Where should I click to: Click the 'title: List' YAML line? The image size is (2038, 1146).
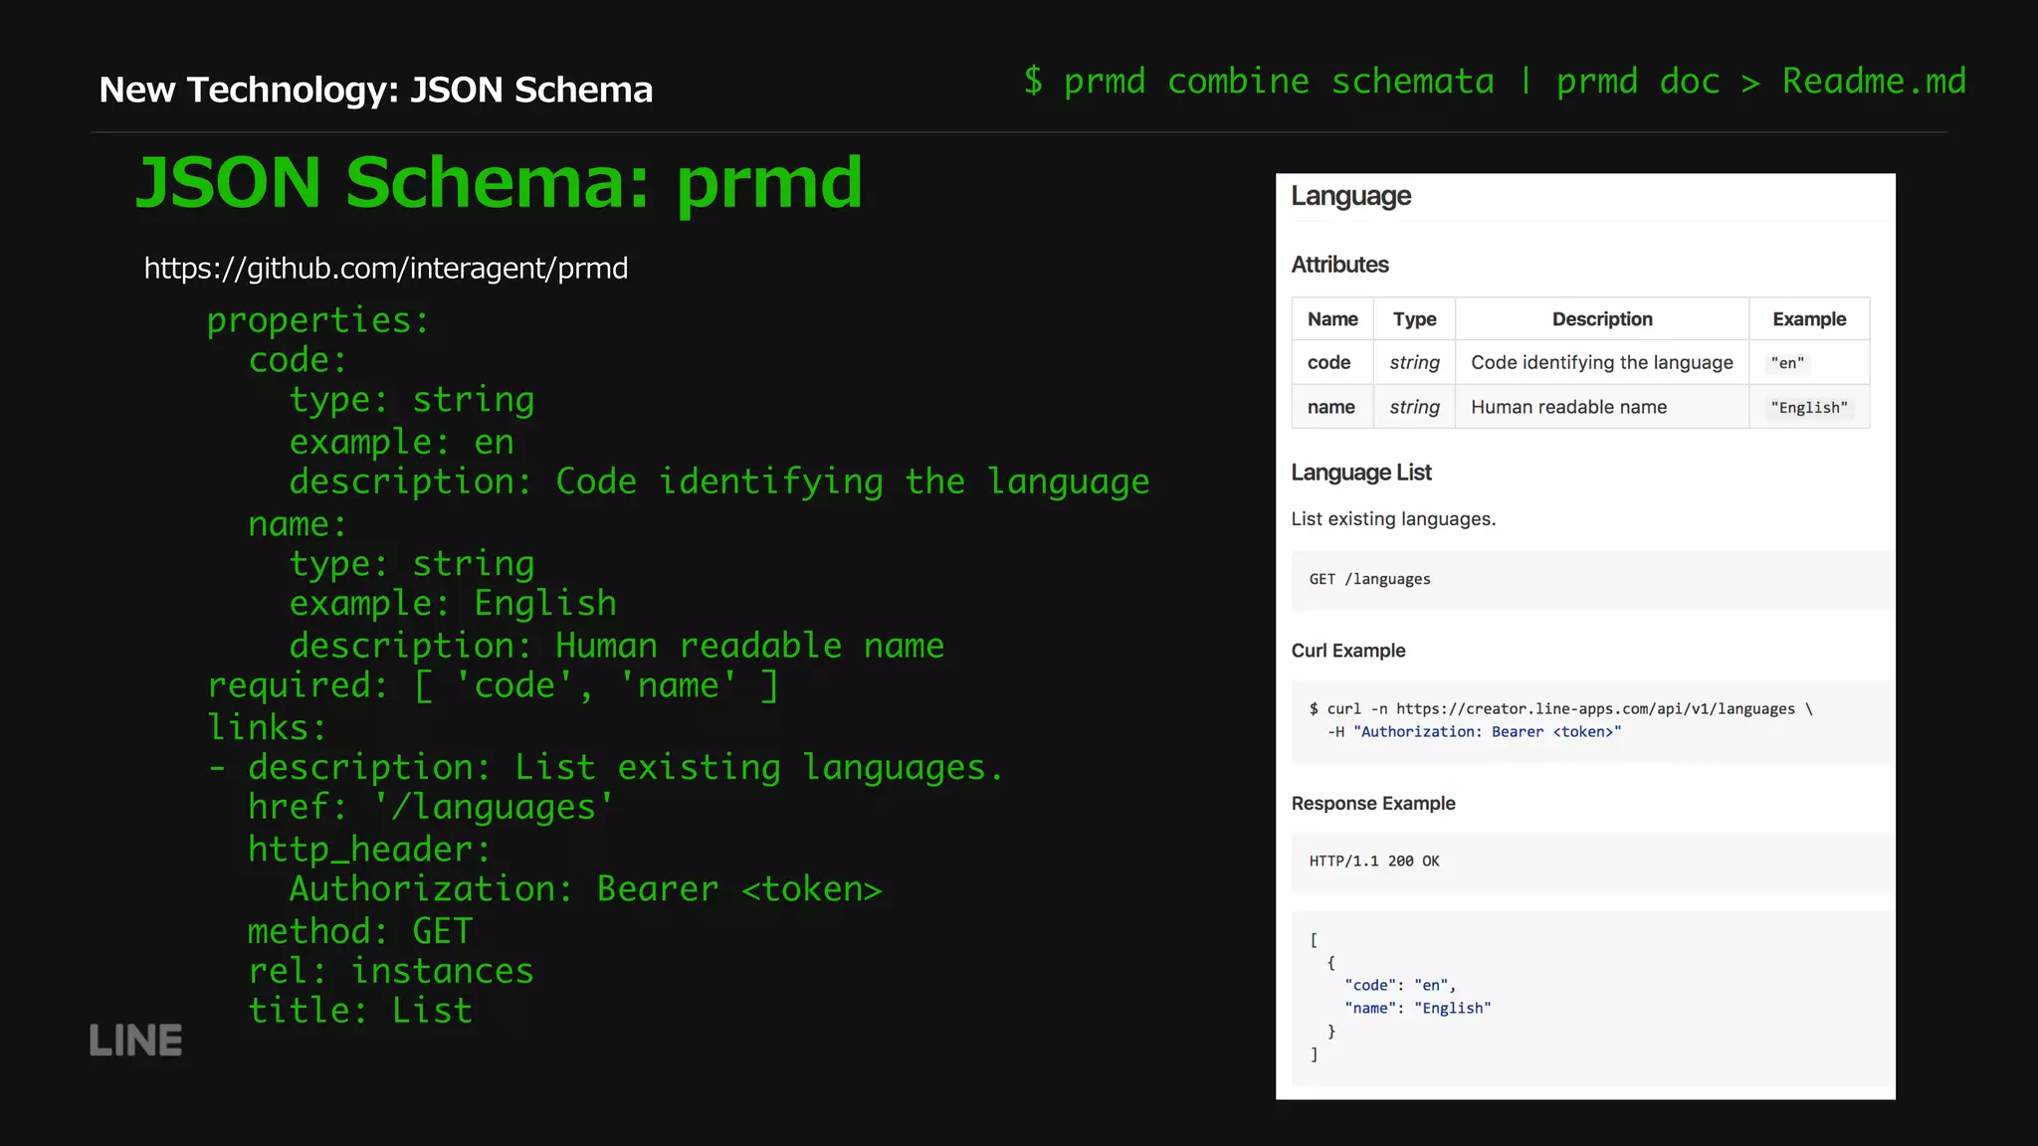tap(360, 1011)
